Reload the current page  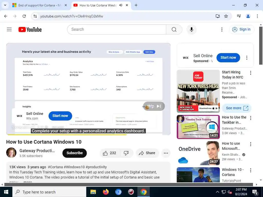[24, 16]
